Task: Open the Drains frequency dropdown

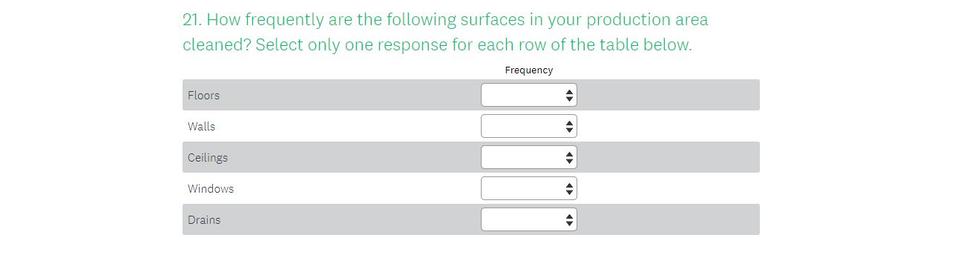Action: [528, 219]
